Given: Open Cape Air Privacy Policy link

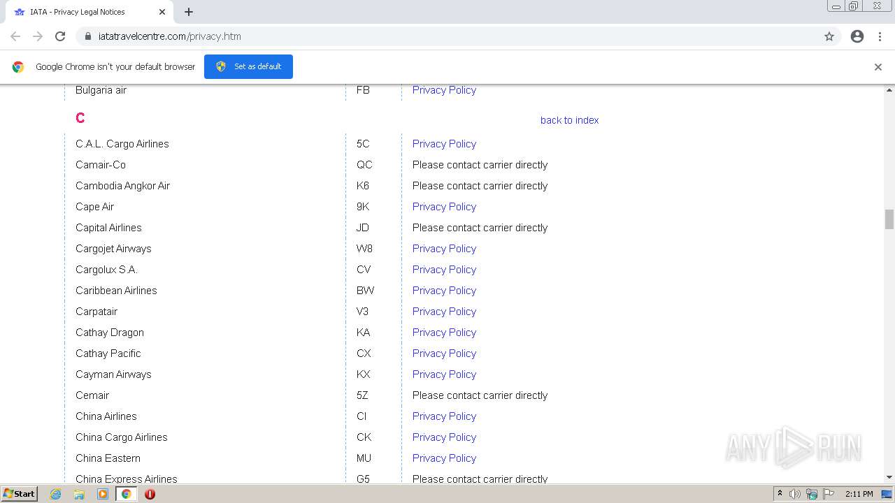Looking at the screenshot, I should (x=444, y=207).
